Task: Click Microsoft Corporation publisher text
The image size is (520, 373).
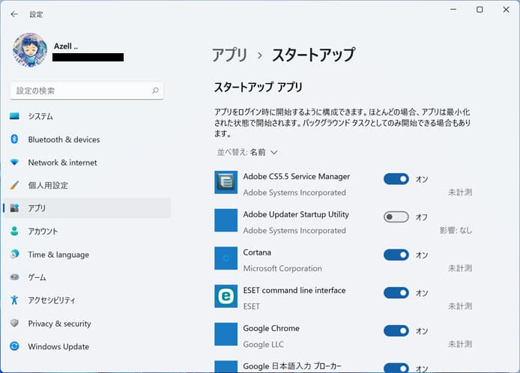Action: coord(282,268)
